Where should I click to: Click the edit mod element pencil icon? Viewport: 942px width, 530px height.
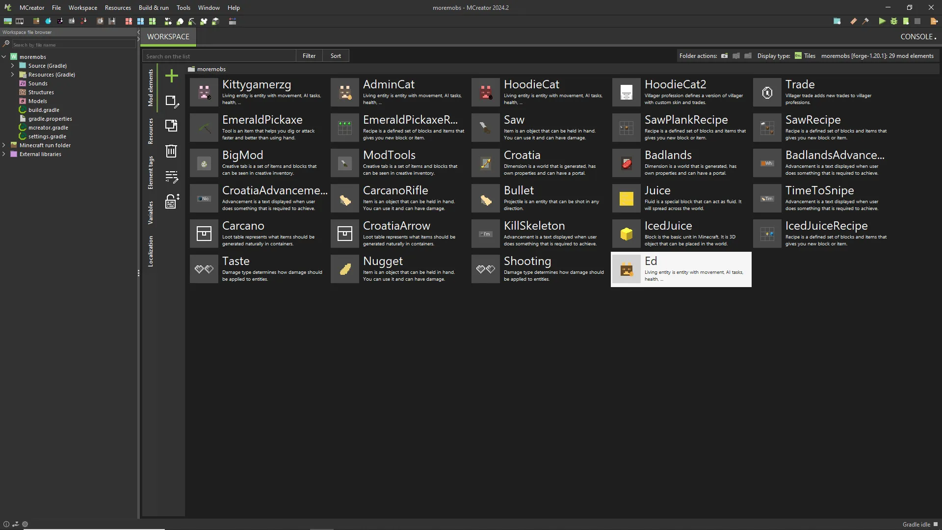pos(172,101)
